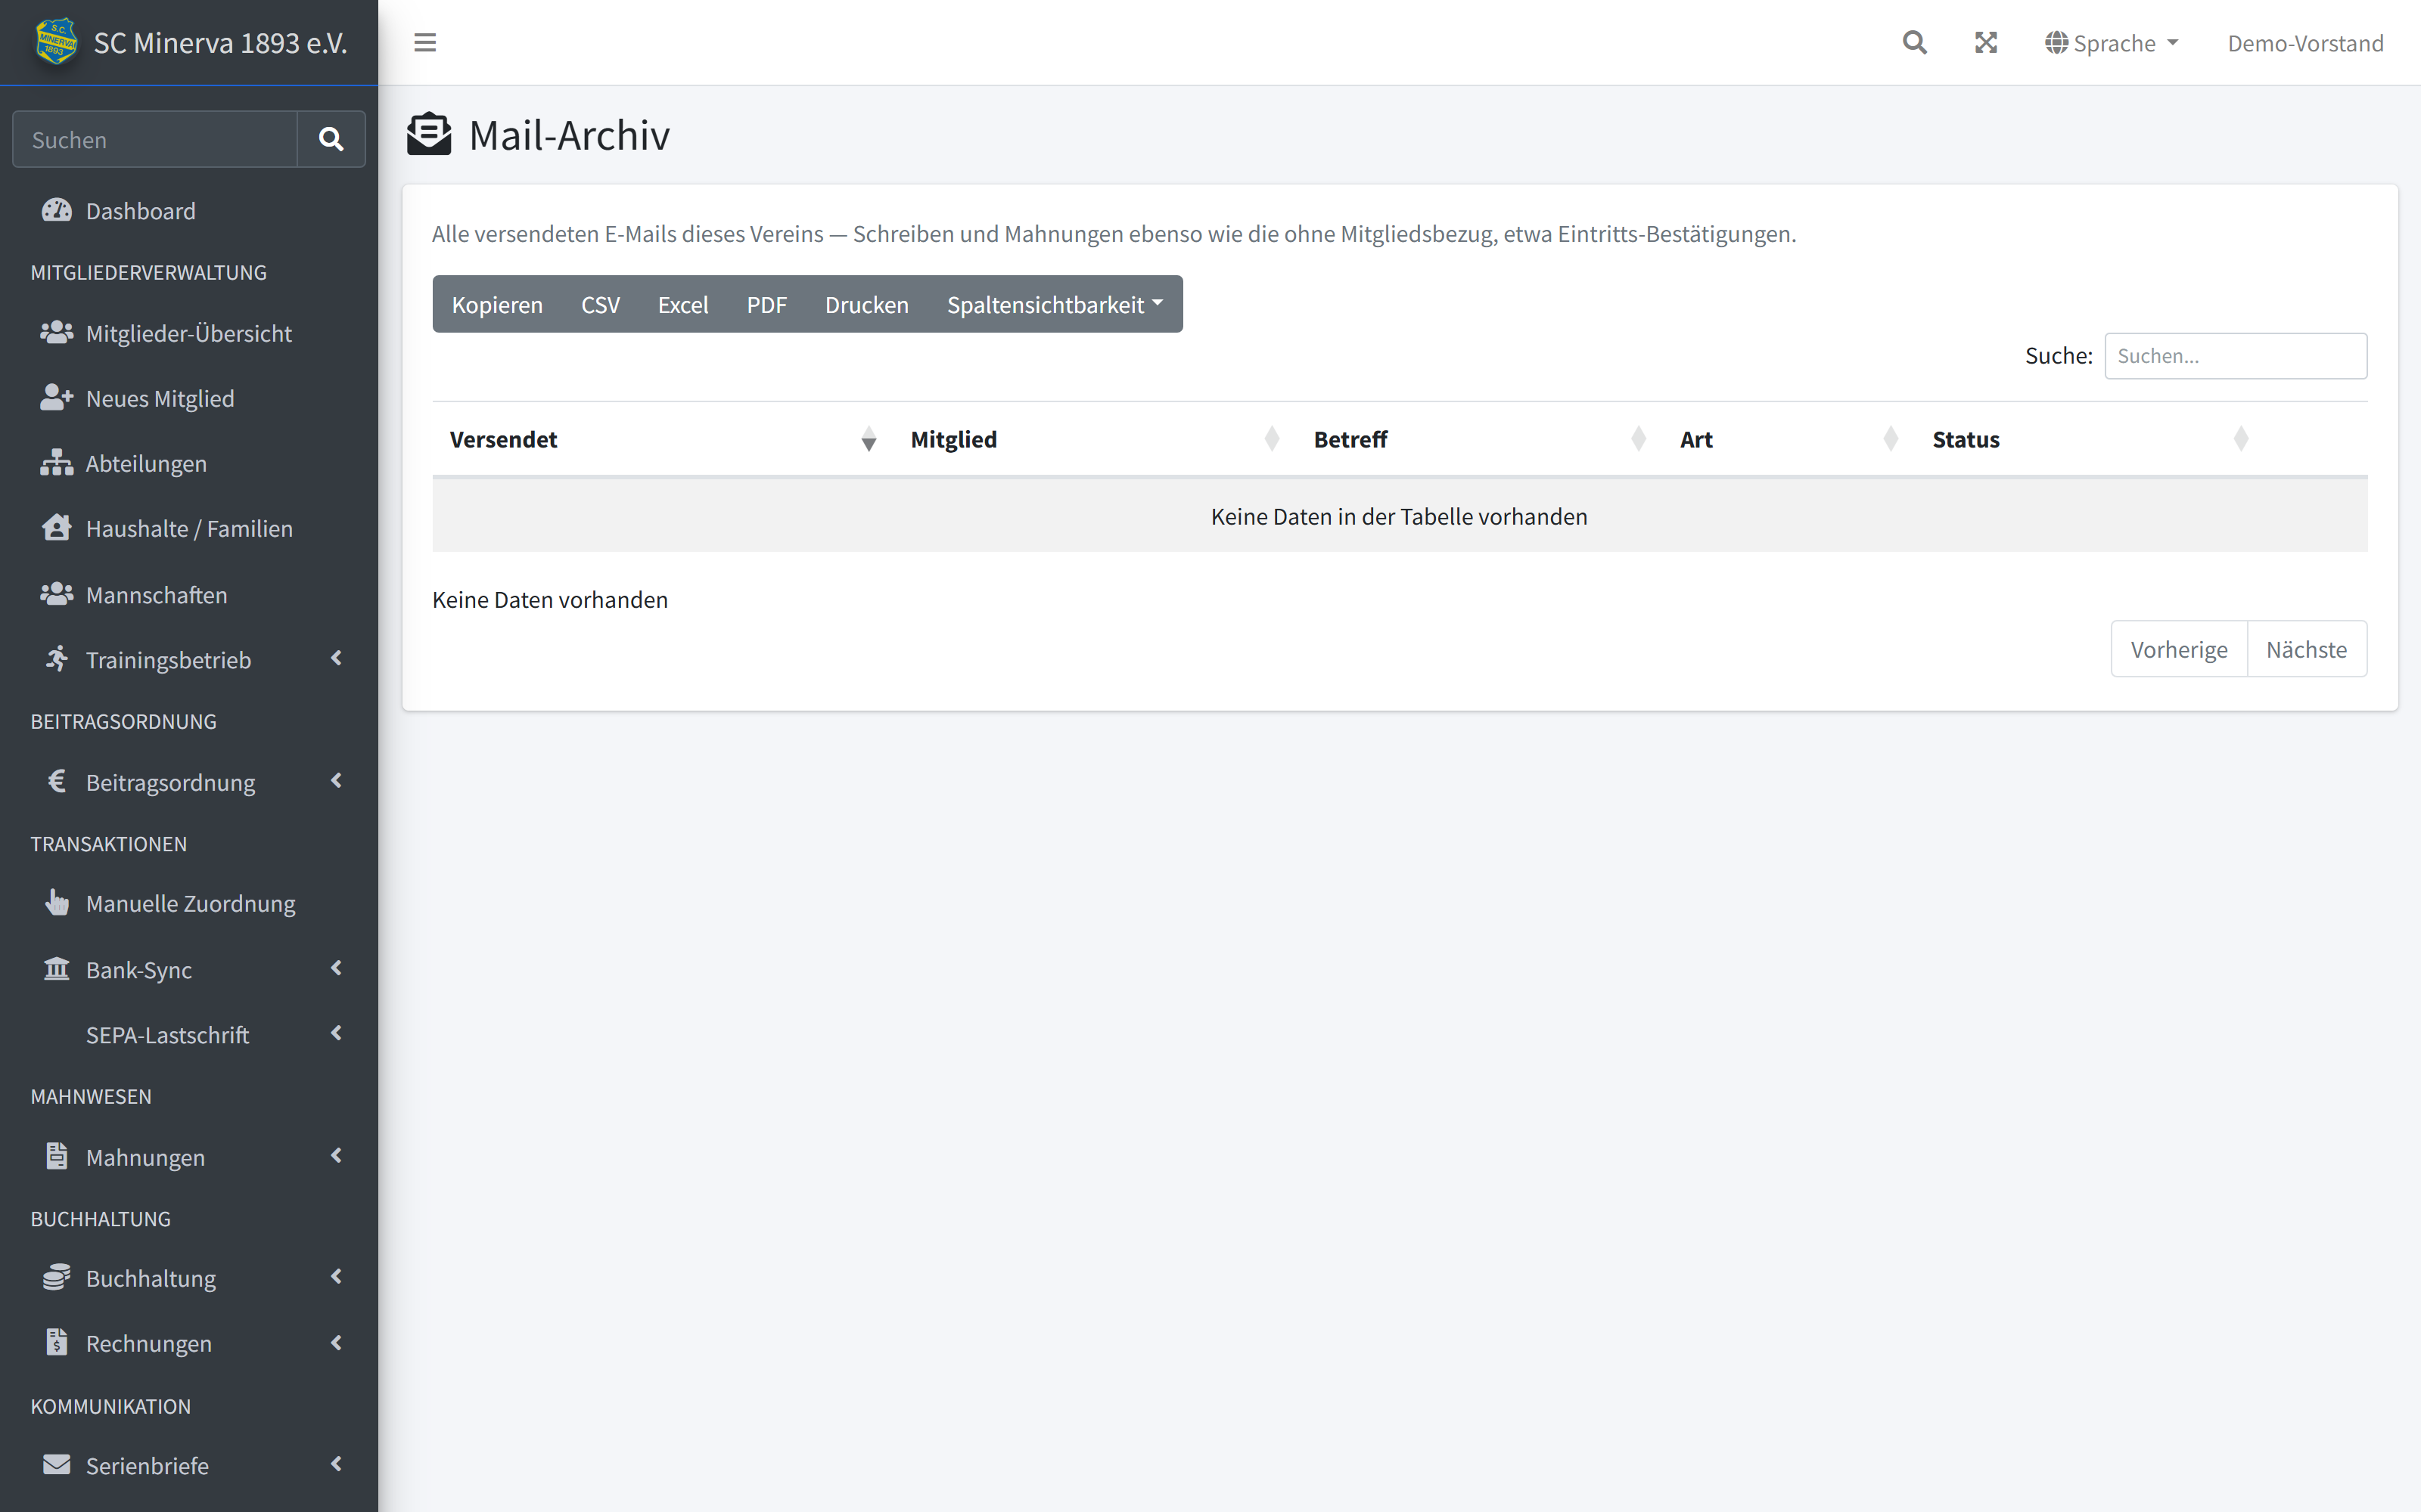Expand the Beitragsordnung submenu chevron
This screenshot has height=1512, width=2421.
point(336,780)
